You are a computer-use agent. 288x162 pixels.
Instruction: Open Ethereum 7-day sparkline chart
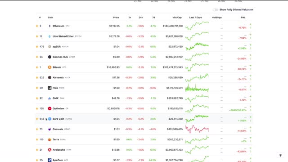coord(197,26)
